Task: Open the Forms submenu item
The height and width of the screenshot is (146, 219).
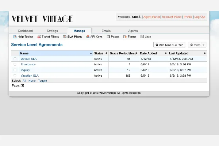Action: pos(130,37)
